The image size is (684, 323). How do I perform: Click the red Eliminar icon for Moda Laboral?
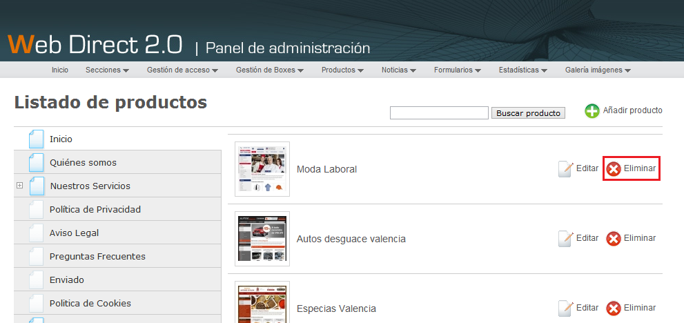[x=614, y=169]
